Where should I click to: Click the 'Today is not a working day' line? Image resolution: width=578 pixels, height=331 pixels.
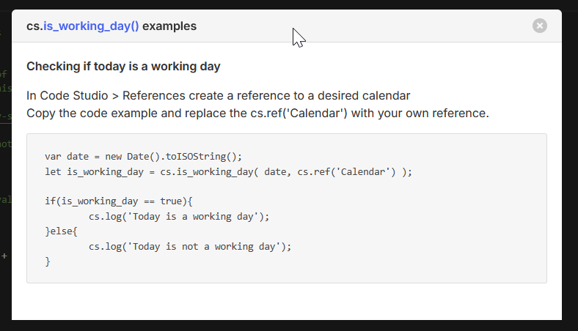(190, 246)
